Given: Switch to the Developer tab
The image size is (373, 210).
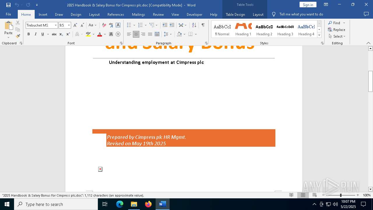Looking at the screenshot, I should click(194, 14).
